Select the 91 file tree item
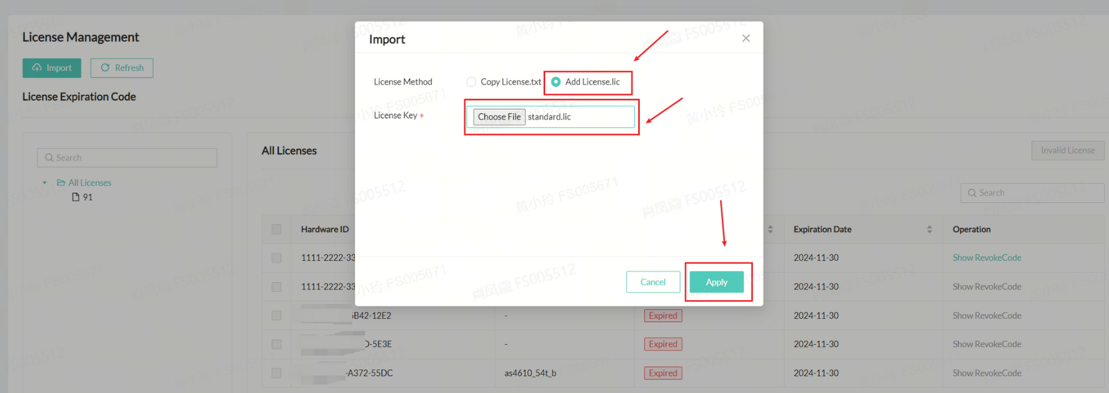 pyautogui.click(x=87, y=197)
